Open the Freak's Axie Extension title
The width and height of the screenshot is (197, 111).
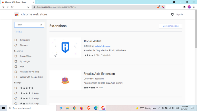pos(99,74)
